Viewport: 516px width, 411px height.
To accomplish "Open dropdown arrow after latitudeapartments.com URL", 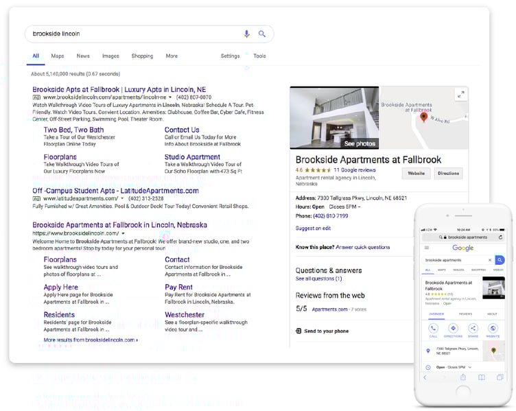I will point(122,198).
